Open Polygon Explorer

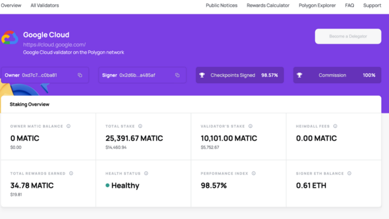coord(317,6)
